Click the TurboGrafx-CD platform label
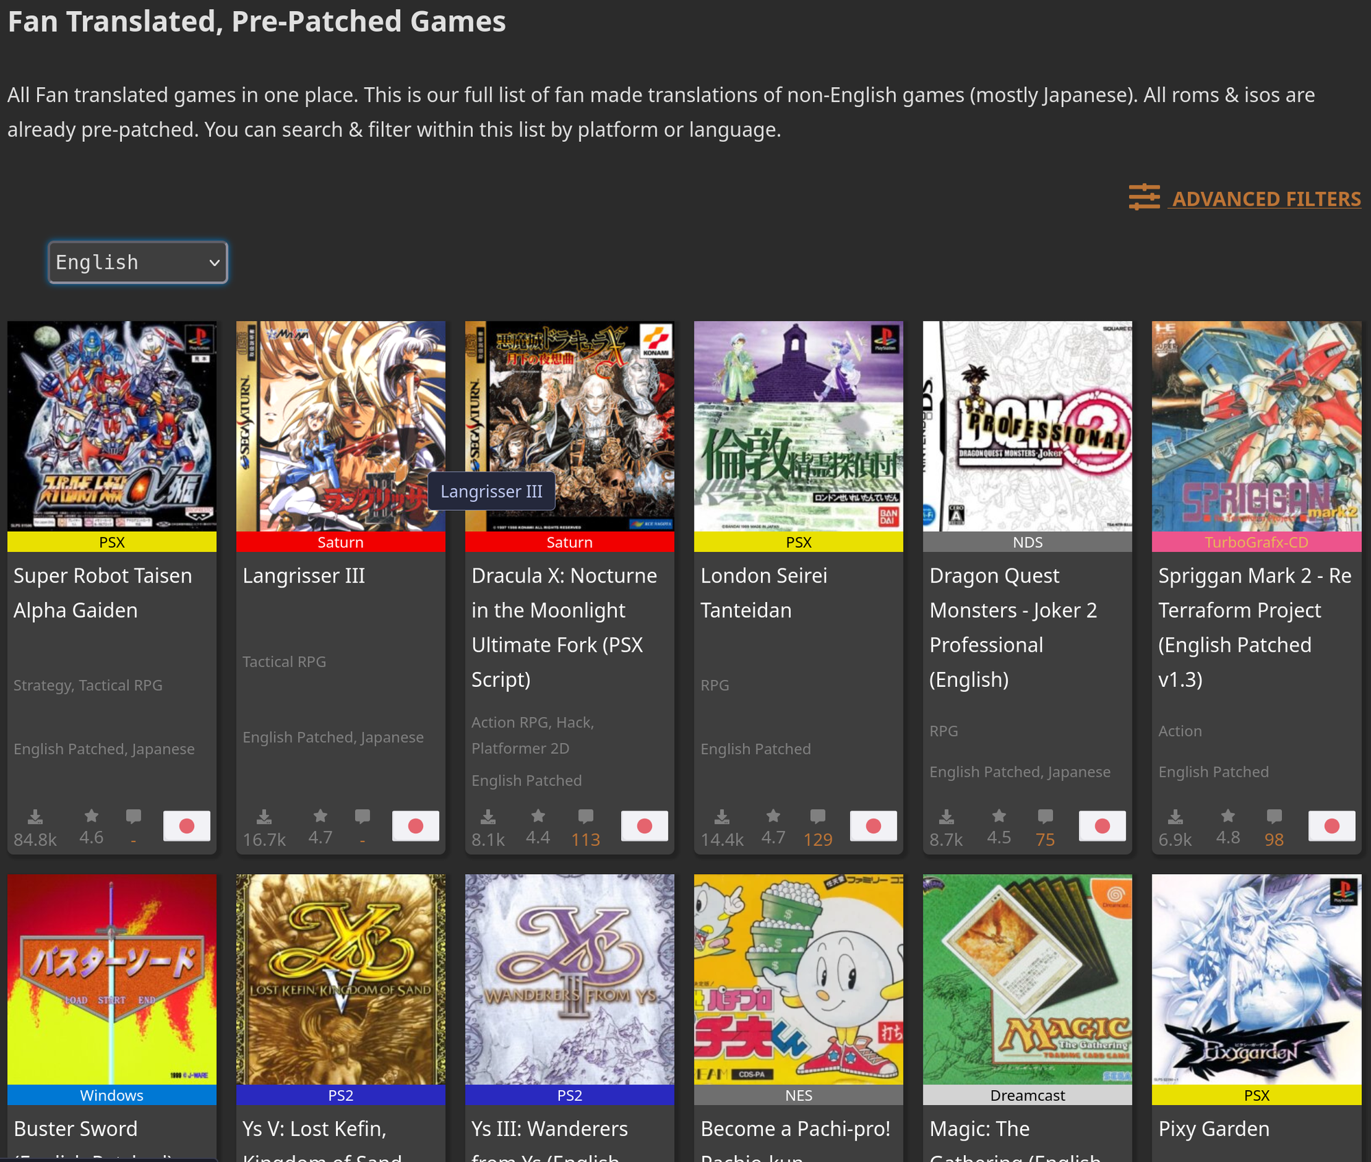The width and height of the screenshot is (1371, 1162). [x=1257, y=542]
